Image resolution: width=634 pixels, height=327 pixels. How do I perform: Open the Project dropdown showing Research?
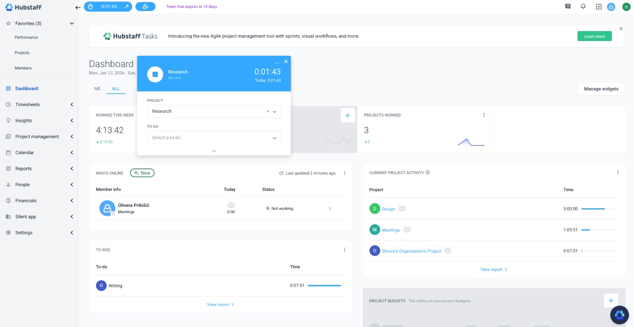(x=275, y=111)
